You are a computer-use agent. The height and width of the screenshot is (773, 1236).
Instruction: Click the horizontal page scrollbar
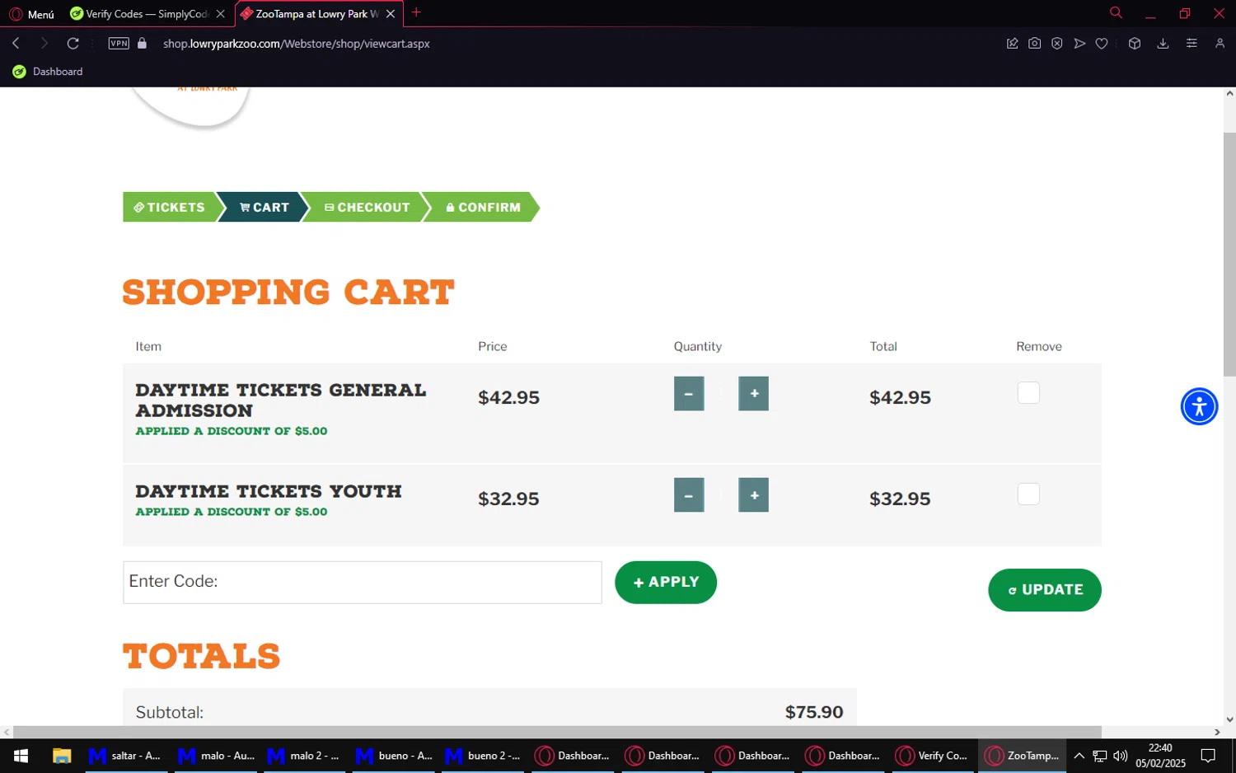point(558,732)
